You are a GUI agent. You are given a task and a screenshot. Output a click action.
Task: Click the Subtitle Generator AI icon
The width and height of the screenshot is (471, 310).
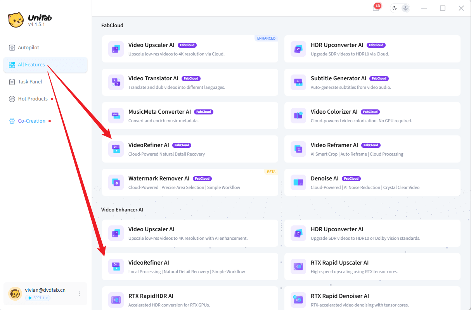coord(298,82)
